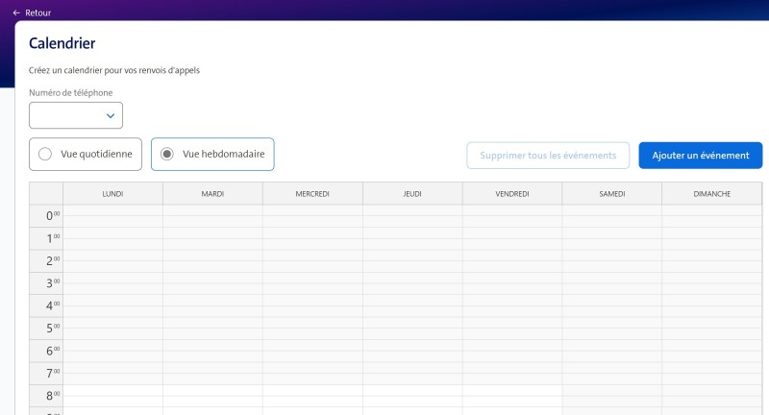Image resolution: width=769 pixels, height=415 pixels.
Task: Open the Numéro de téléphone dropdown
Action: [x=76, y=115]
